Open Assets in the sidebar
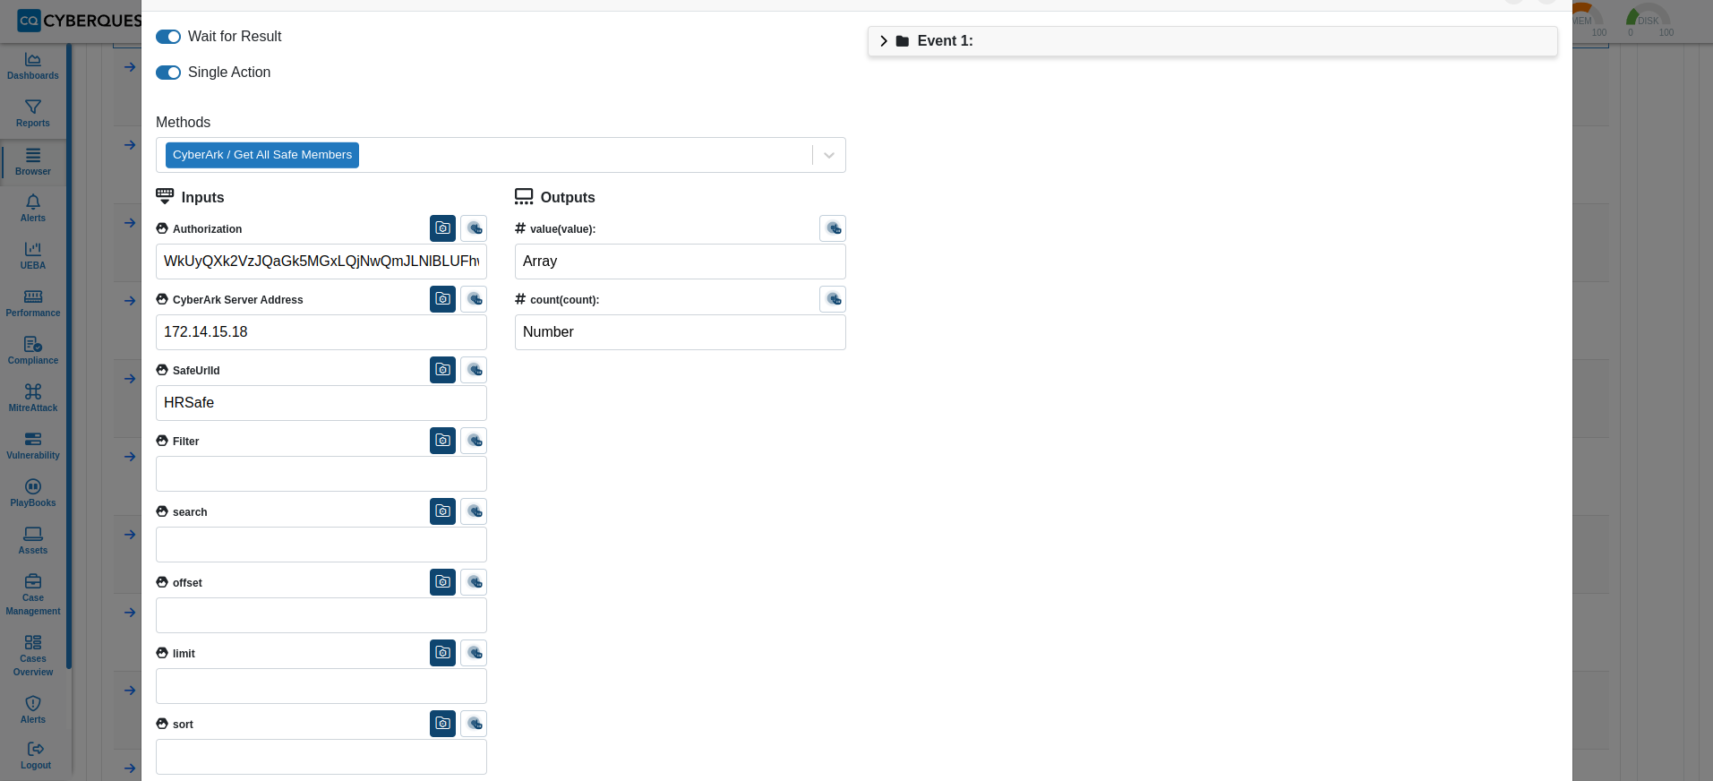1713x781 pixels. [33, 541]
